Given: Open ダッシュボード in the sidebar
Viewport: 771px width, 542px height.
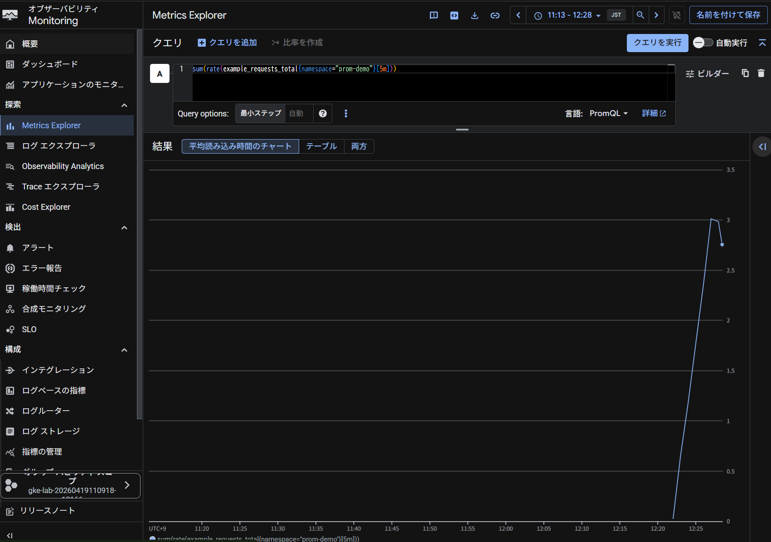Looking at the screenshot, I should coord(67,64).
